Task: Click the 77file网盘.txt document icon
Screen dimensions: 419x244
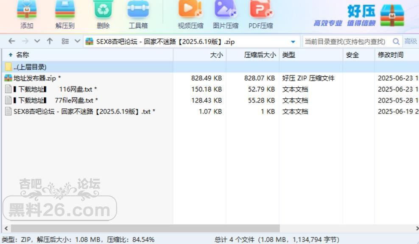Action: (8, 100)
